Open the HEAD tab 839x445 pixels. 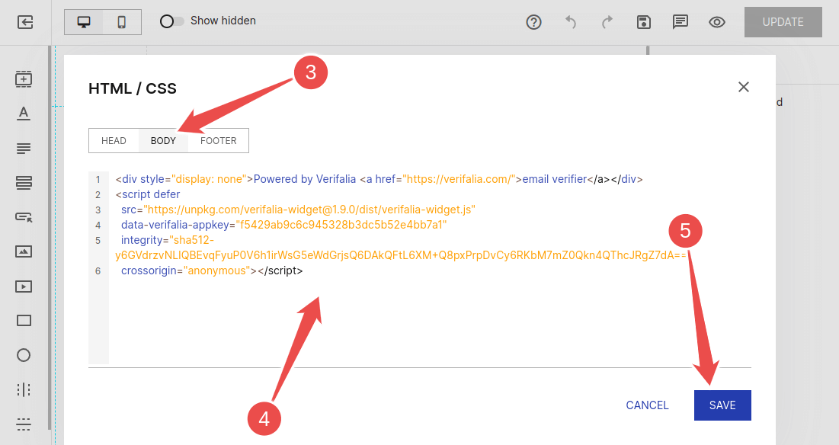tap(114, 140)
